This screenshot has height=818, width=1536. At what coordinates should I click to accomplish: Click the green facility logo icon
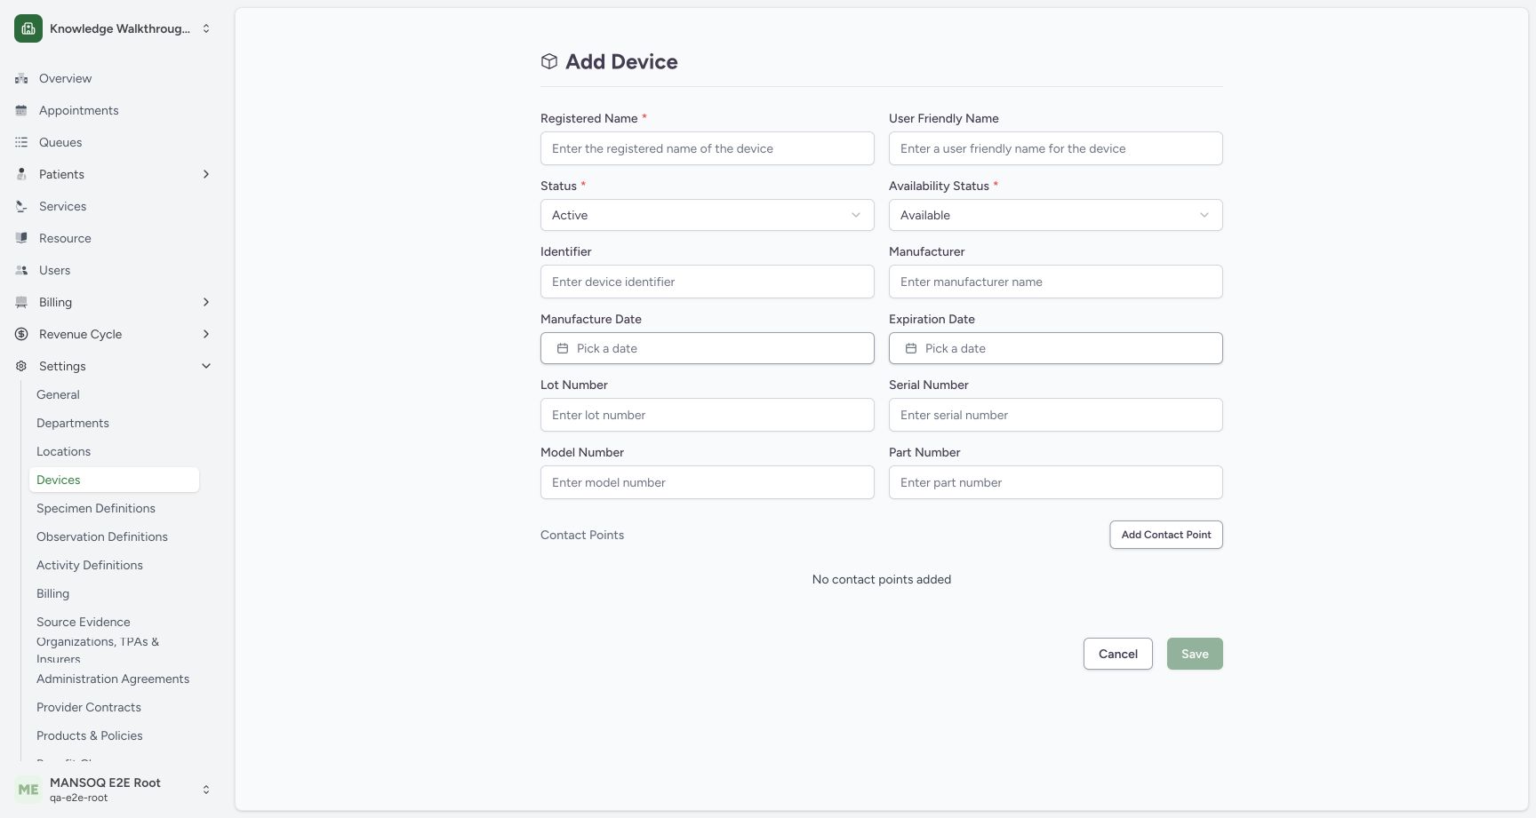[x=28, y=28]
